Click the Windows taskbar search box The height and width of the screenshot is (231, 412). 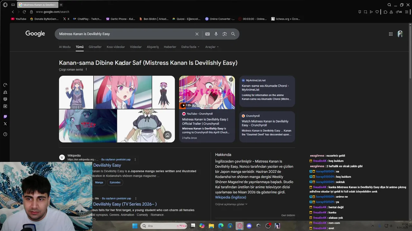164,226
